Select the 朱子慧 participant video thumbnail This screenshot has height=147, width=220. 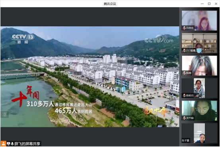[199, 133]
